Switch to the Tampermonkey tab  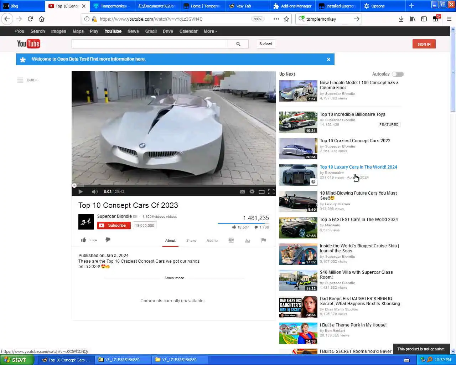click(x=113, y=6)
